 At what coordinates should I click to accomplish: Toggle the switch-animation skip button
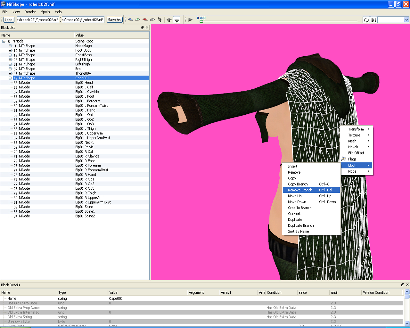[x=373, y=20]
